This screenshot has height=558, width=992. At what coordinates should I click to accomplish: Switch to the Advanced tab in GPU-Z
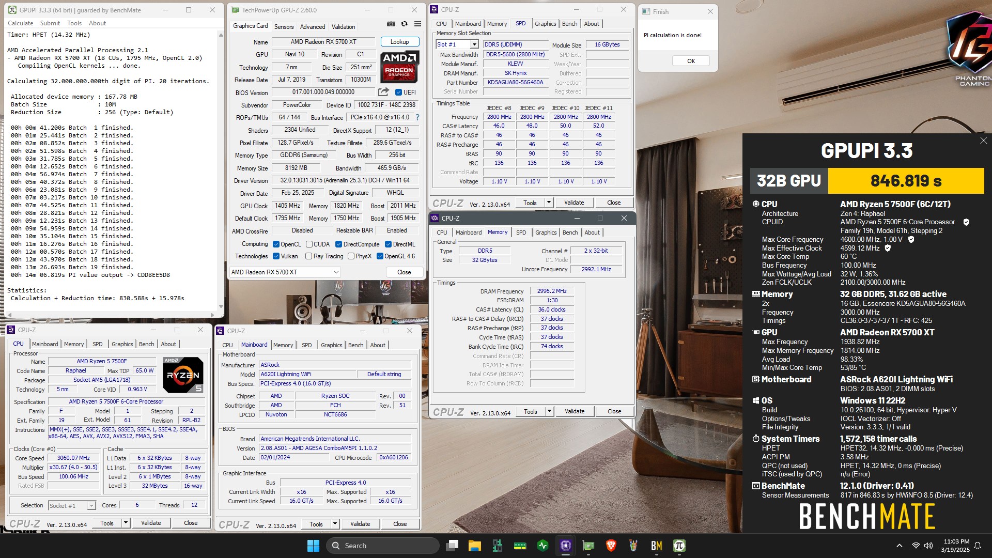pyautogui.click(x=313, y=27)
